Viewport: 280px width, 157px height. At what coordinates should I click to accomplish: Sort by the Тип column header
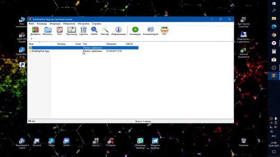85,44
